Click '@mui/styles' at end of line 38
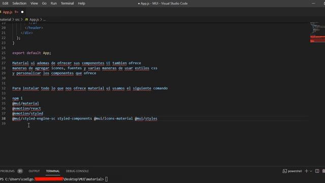 146,118
